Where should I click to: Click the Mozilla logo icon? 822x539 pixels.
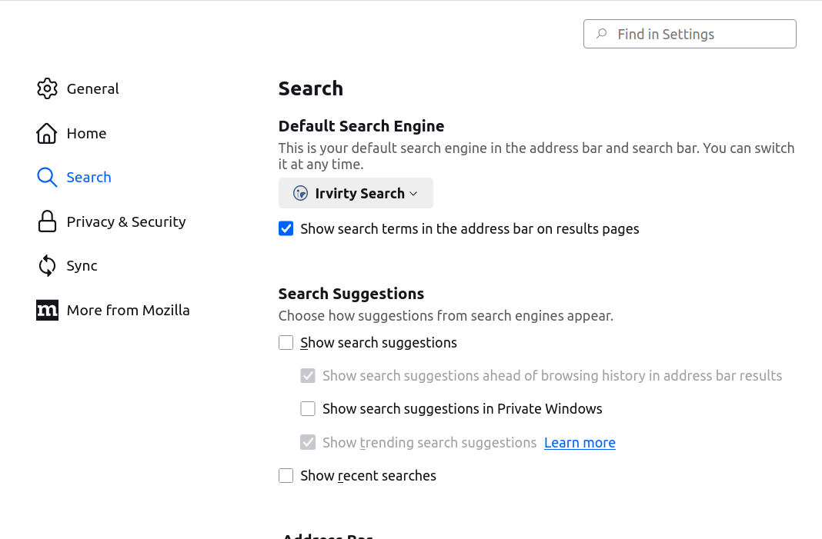coord(47,310)
